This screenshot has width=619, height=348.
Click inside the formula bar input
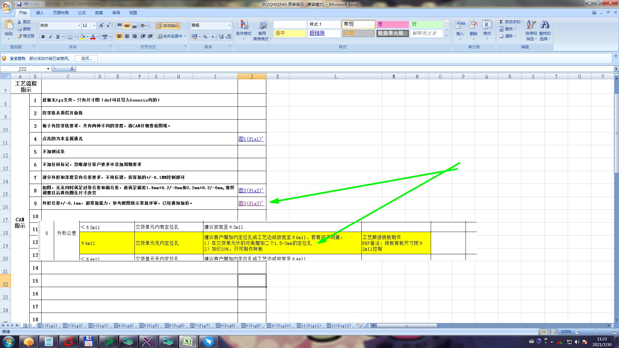322,69
